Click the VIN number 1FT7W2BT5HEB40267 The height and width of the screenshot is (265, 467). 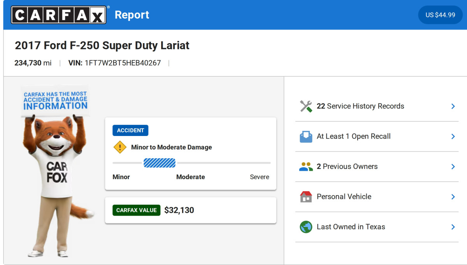123,63
